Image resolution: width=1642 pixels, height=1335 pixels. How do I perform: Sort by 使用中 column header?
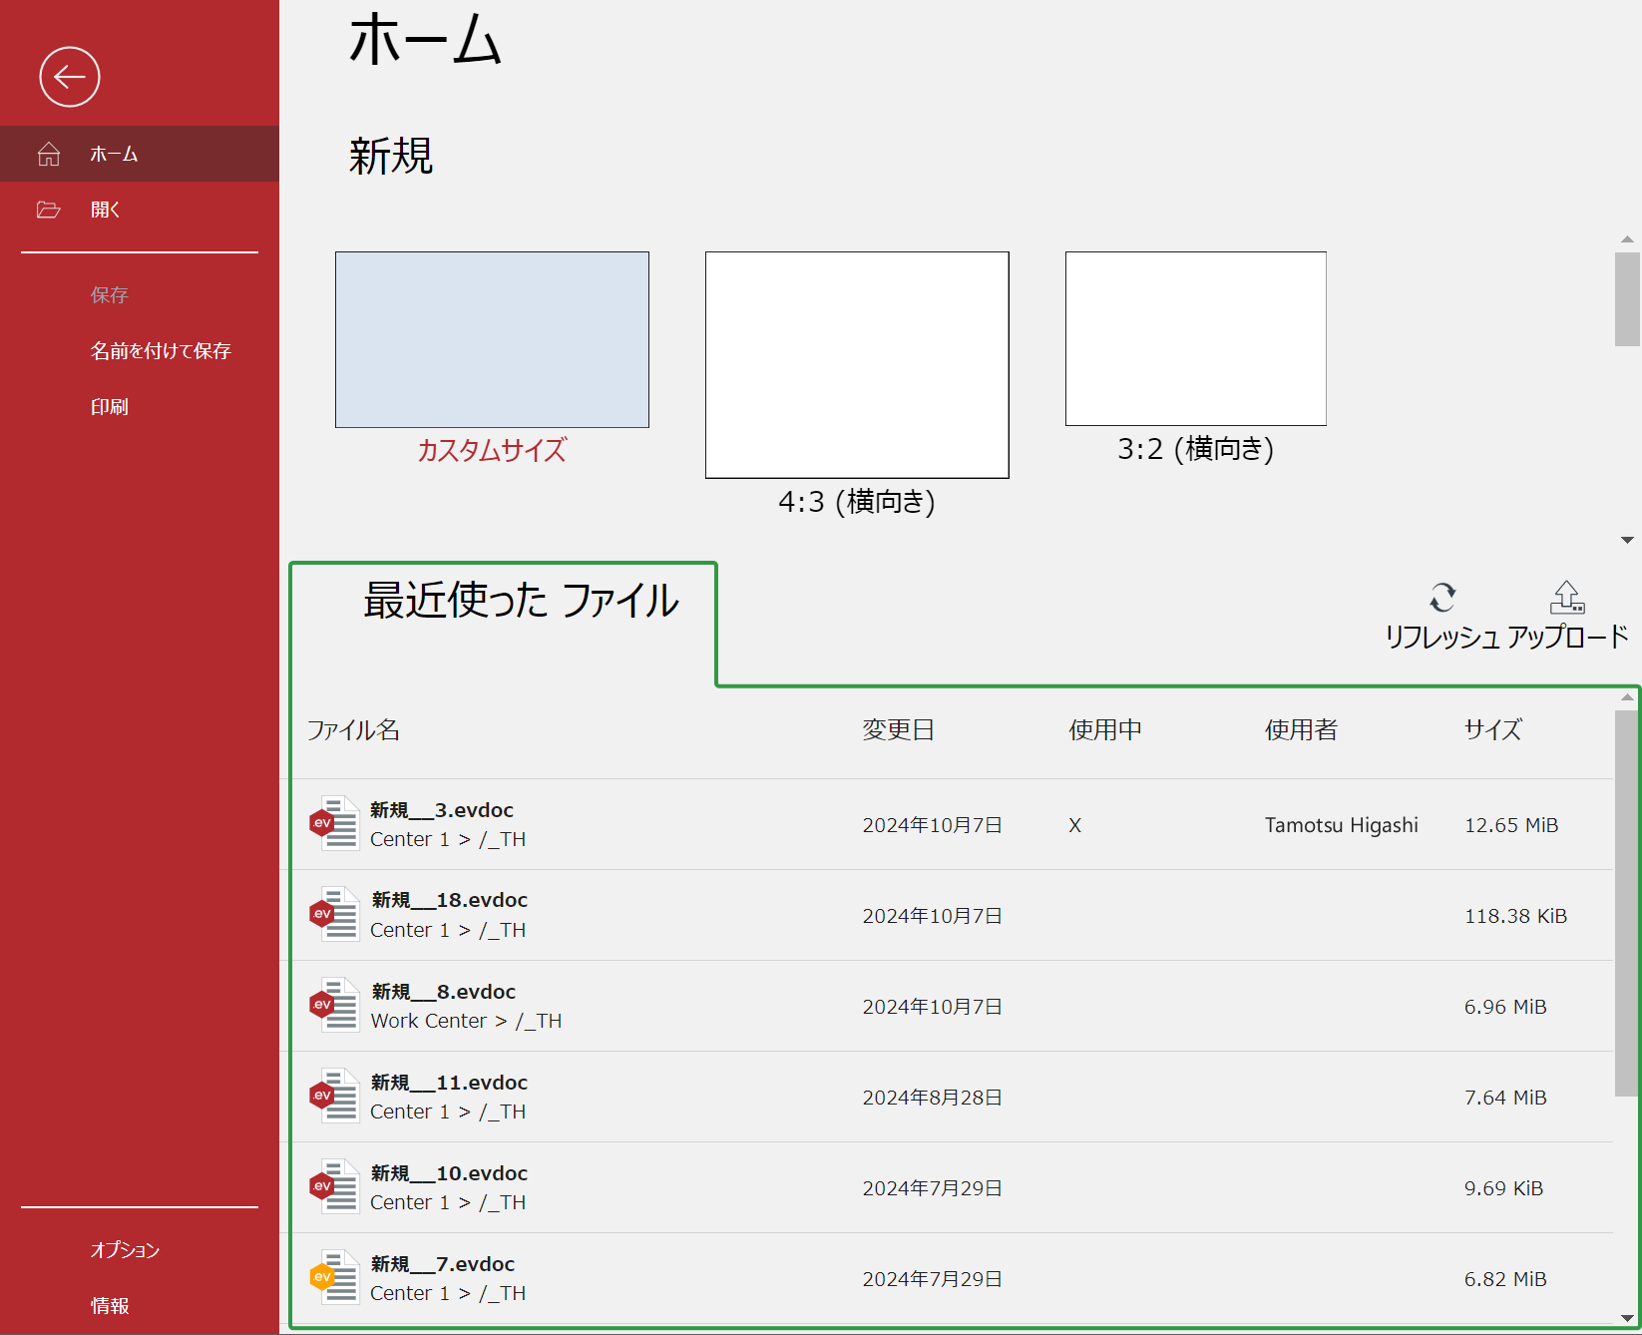1105,730
